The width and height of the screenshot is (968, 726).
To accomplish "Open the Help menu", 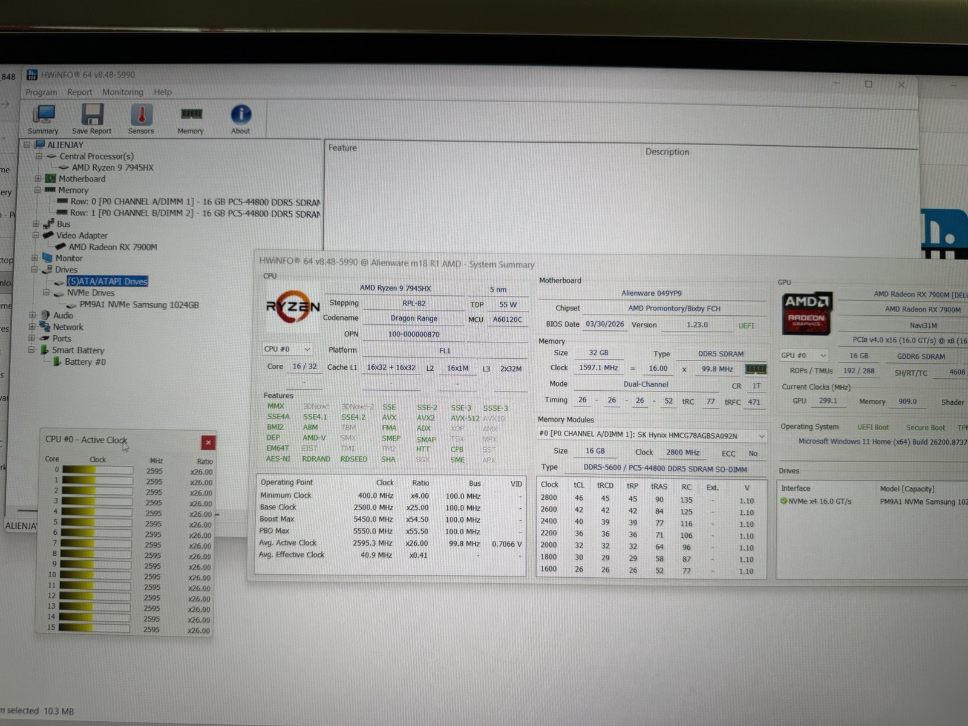I will [x=163, y=92].
